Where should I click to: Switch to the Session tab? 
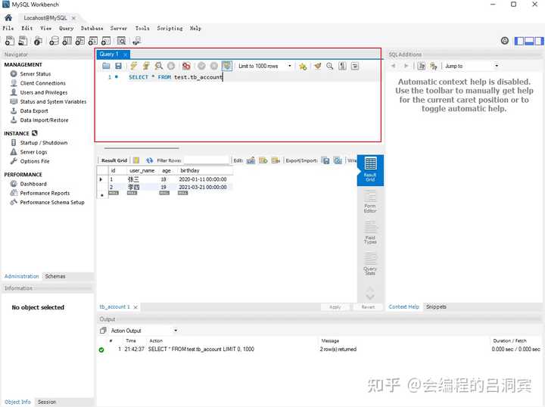pyautogui.click(x=47, y=402)
